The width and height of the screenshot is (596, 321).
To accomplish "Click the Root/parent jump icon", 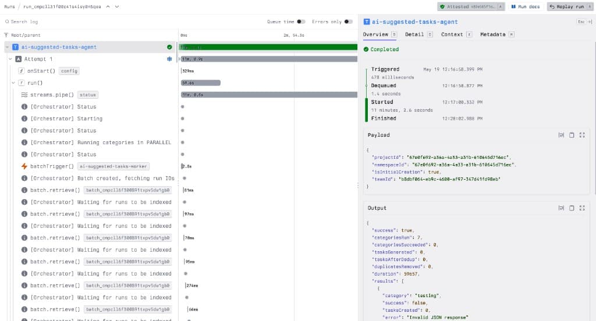I will [6, 35].
